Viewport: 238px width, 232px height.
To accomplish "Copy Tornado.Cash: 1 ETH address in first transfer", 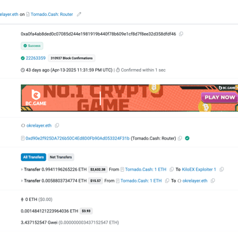I will (x=171, y=169).
